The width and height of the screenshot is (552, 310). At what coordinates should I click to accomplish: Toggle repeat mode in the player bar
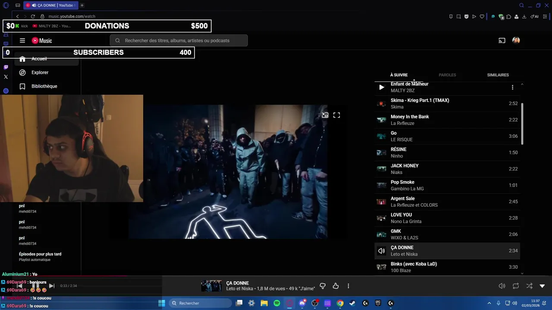515,286
